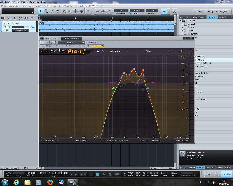The image size is (233, 186).
Task: Open the question mark help tool
Action: pos(88,11)
